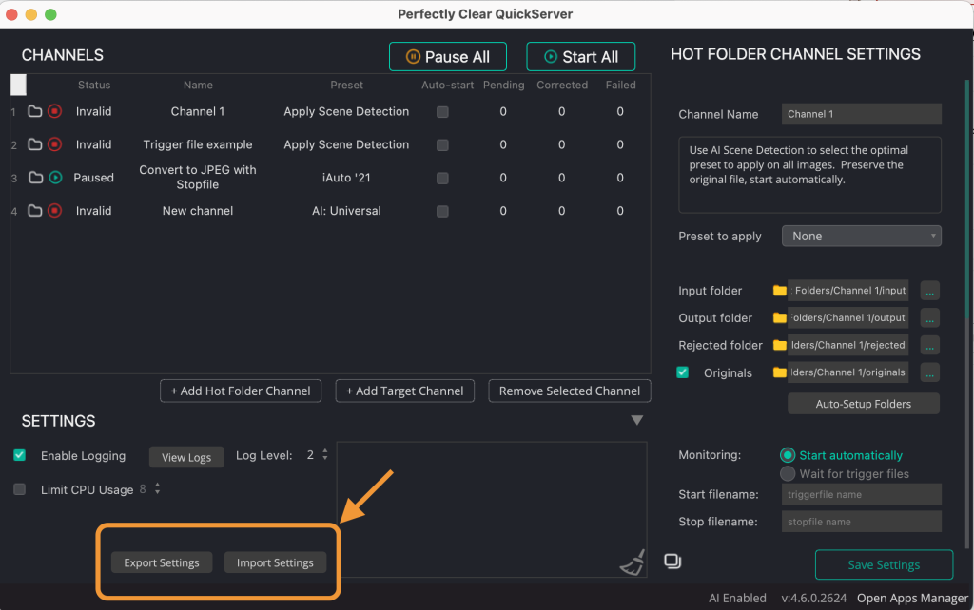Toggle Auto-start checkbox for Channel 1
The image size is (974, 610).
(442, 112)
